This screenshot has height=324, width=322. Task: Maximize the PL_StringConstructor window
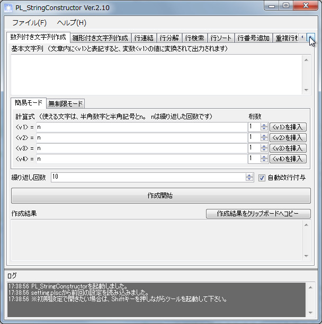coord(286,6)
